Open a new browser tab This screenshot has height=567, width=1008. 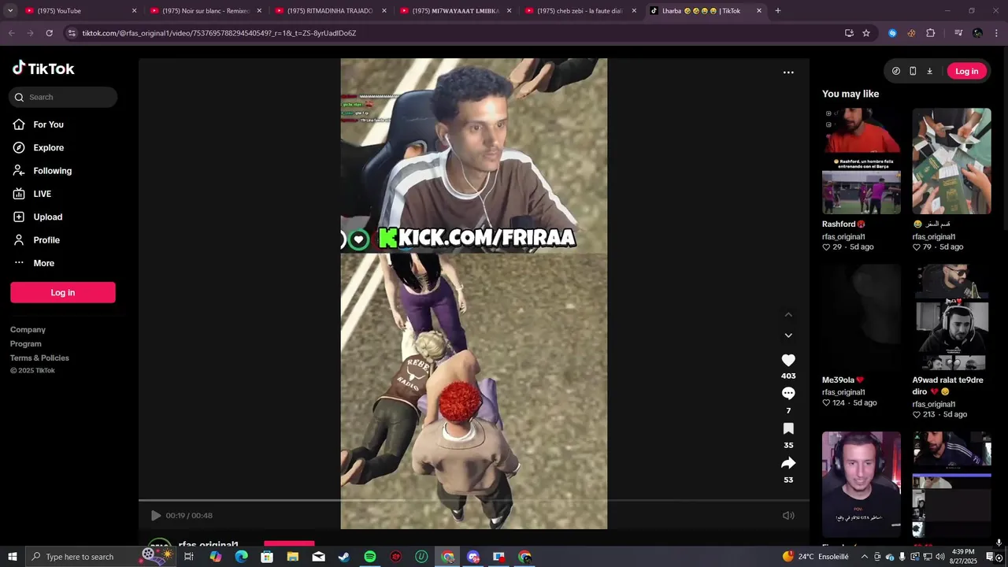pyautogui.click(x=778, y=11)
